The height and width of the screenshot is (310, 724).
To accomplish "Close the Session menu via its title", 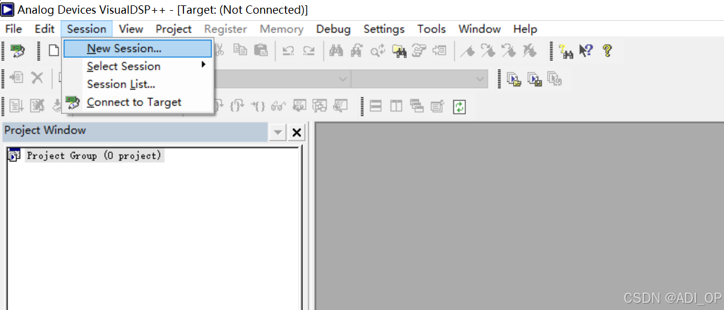I will point(87,29).
